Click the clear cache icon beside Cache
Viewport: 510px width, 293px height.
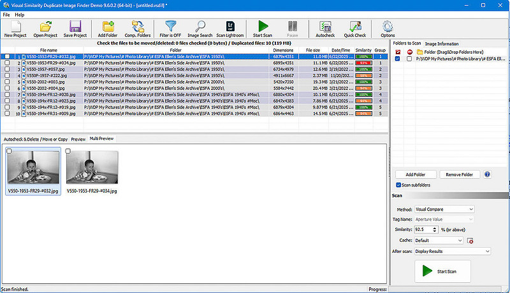pos(470,241)
